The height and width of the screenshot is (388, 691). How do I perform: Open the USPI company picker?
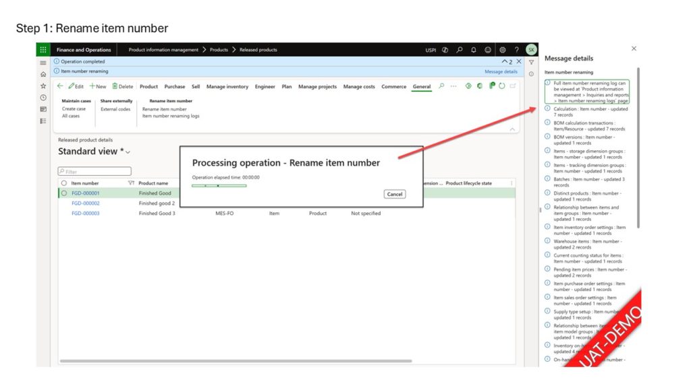pos(431,50)
